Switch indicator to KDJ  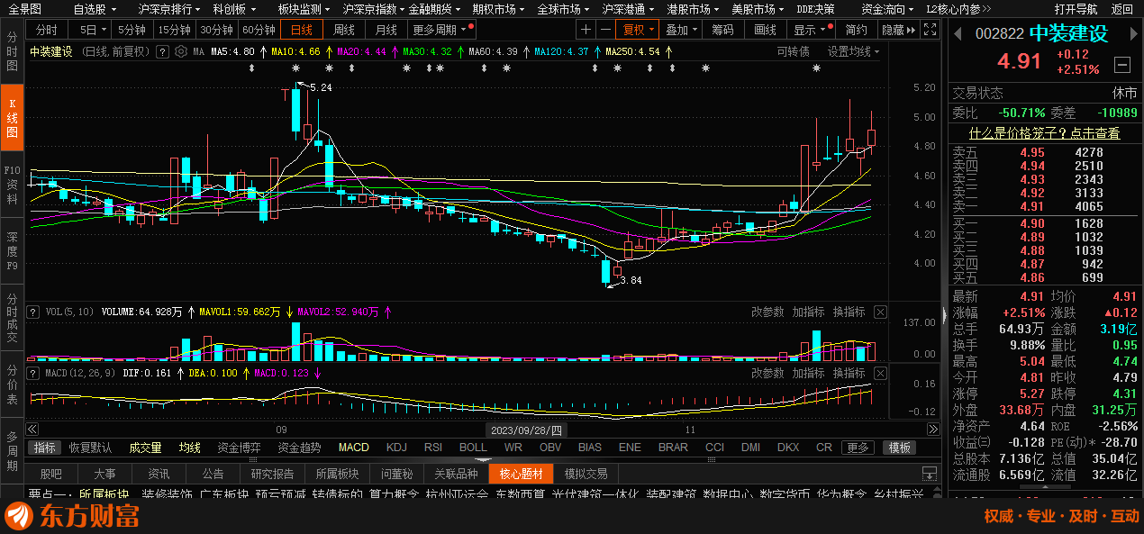[396, 448]
